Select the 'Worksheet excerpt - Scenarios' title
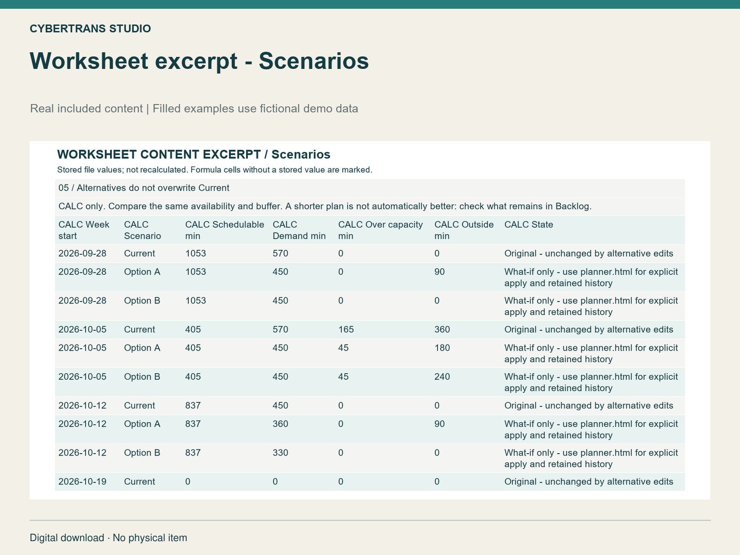Screen dimensions: 740x555 point(199,61)
